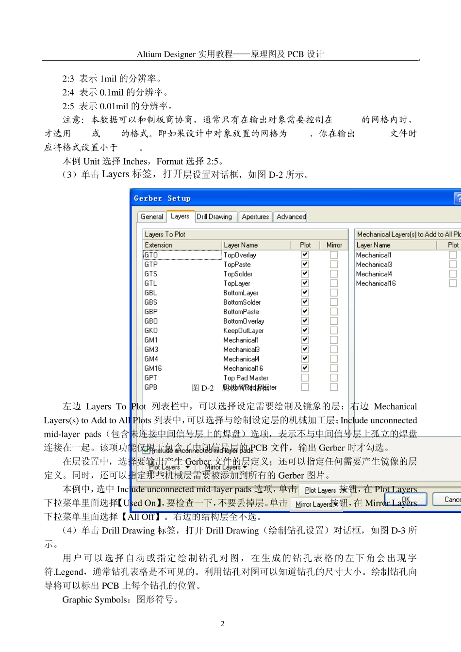
Task: Click the Plot column header in Layers To Plot
Action: (x=305, y=245)
